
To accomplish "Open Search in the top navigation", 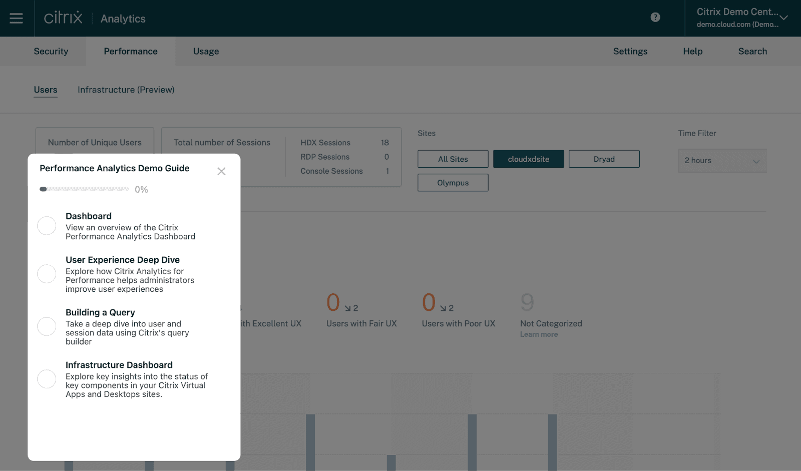I will point(752,51).
